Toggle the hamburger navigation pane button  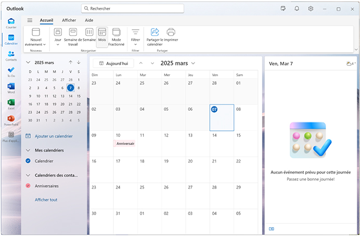coord(30,20)
